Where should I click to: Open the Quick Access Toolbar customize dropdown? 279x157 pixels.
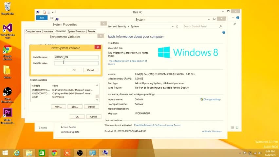click(53, 12)
